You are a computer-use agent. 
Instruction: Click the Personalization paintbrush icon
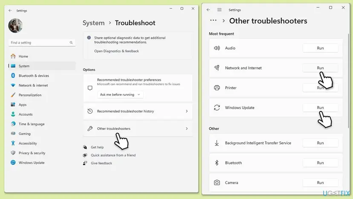pyautogui.click(x=13, y=95)
